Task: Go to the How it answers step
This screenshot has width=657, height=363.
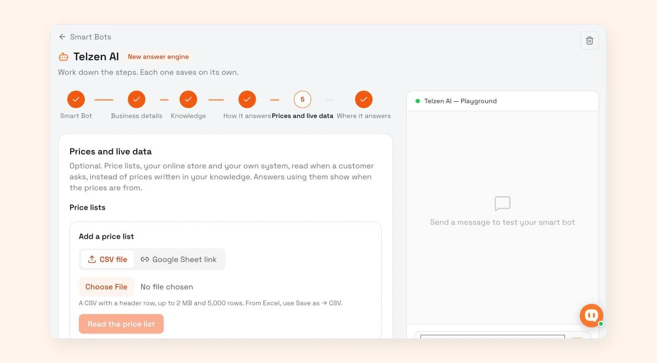Action: pyautogui.click(x=247, y=99)
